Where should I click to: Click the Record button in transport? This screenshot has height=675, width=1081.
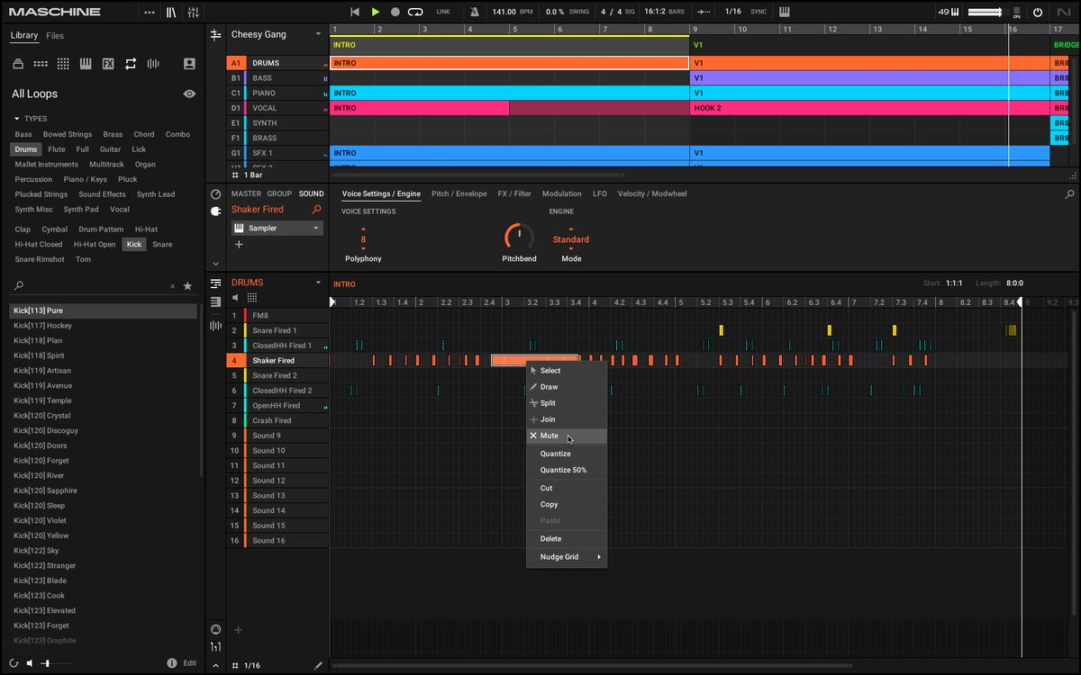[x=395, y=12]
